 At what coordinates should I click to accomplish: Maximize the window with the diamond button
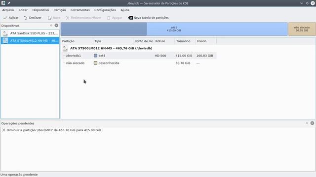307,3
